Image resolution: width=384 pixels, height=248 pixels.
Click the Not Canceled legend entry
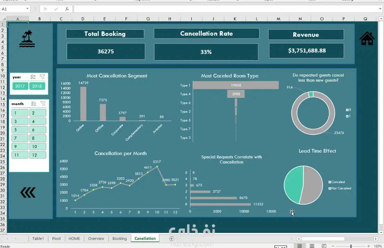coord(340,188)
